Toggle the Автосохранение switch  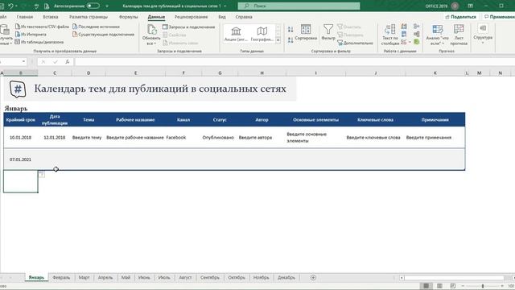coord(93,6)
